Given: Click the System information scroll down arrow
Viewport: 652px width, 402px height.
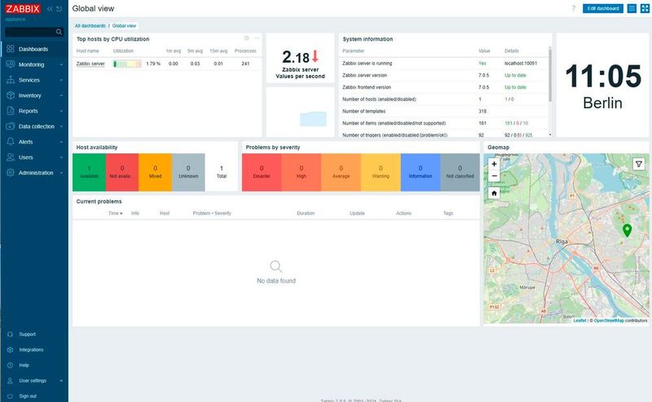Looking at the screenshot, I should point(550,135).
